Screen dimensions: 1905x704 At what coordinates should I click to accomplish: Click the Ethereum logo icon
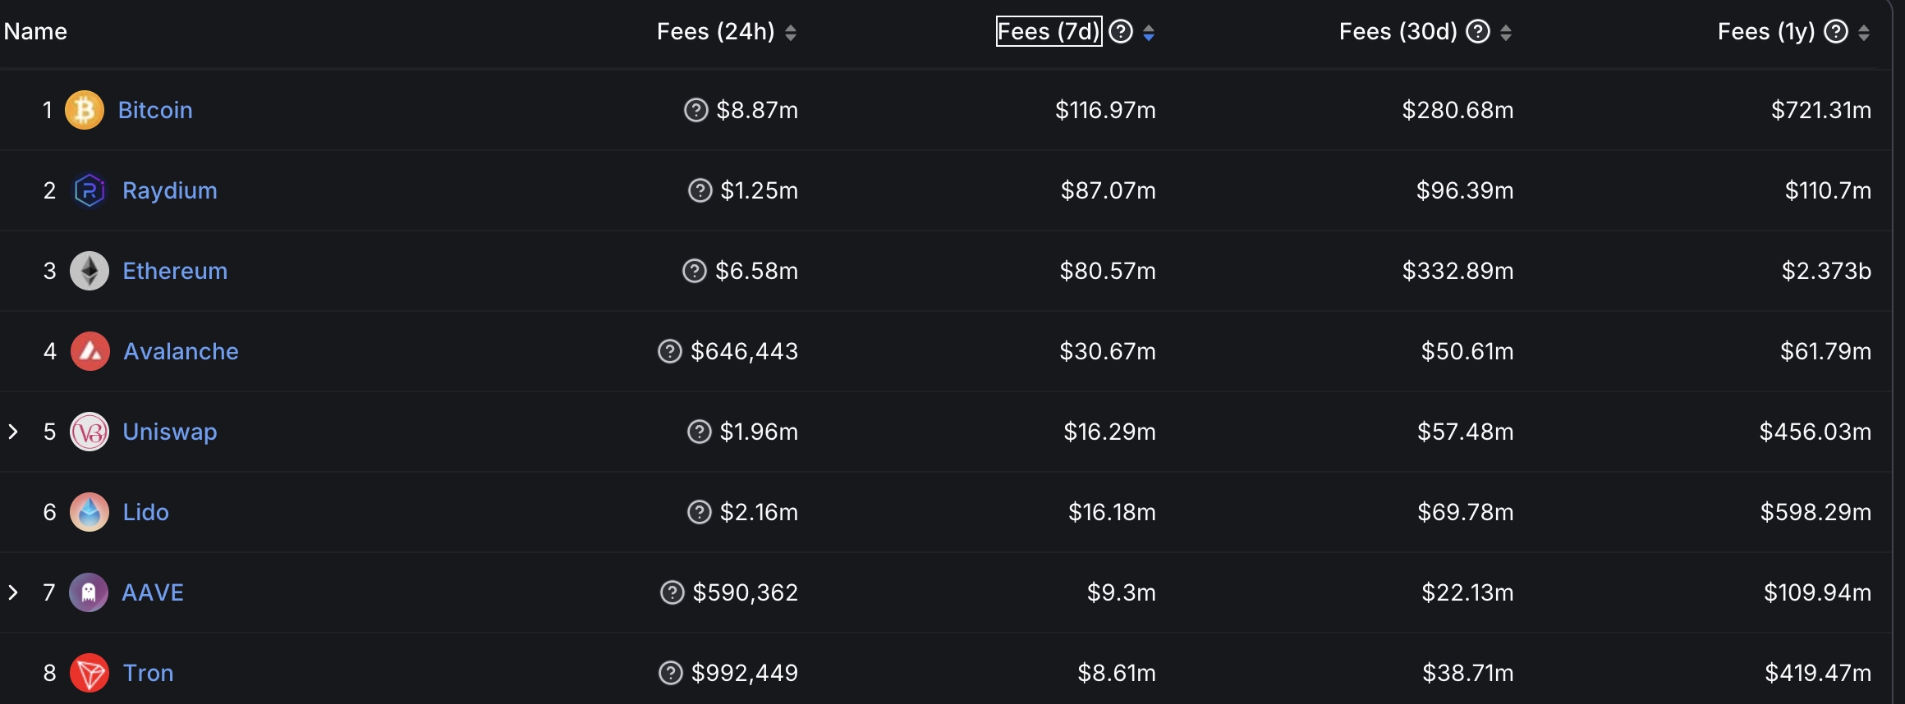coord(89,271)
